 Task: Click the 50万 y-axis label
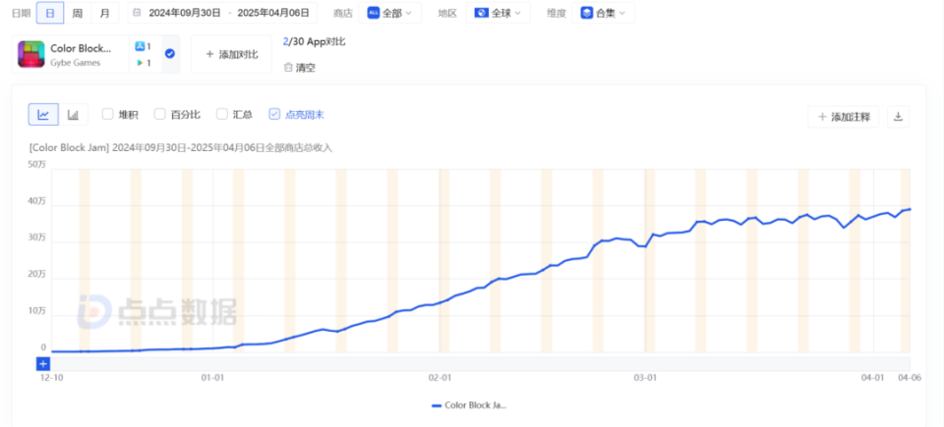pyautogui.click(x=37, y=165)
